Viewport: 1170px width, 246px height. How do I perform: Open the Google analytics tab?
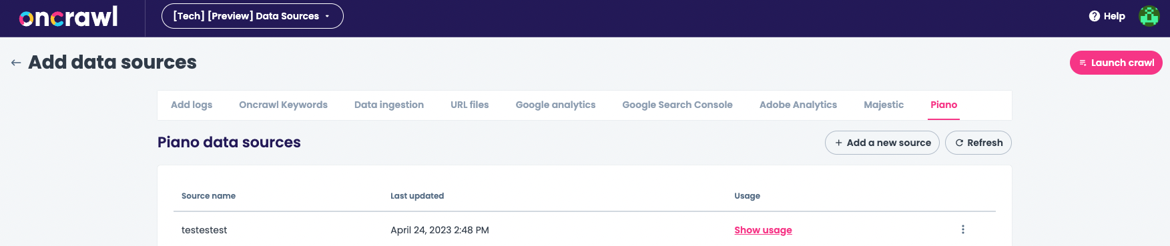coord(555,105)
